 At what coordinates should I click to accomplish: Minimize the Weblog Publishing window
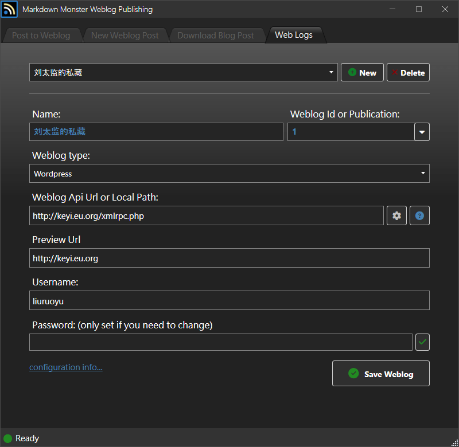pos(392,9)
